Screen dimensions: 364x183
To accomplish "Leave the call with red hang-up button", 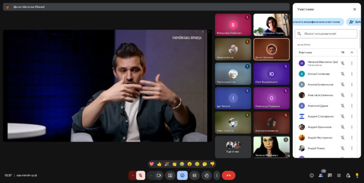I will (228, 175).
